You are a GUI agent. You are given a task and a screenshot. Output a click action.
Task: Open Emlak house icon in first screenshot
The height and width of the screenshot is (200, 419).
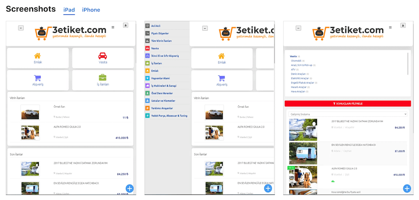[37, 56]
